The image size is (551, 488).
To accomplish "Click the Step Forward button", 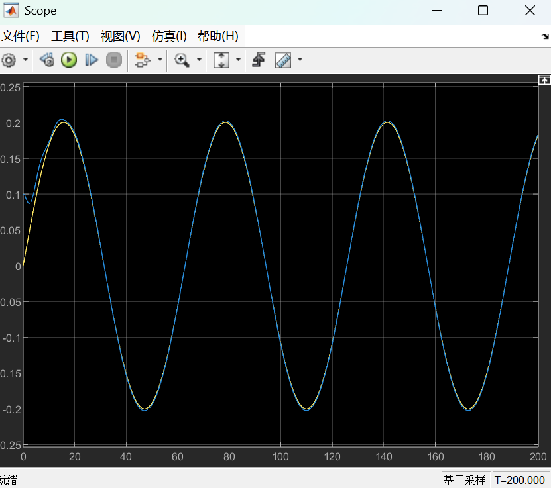I will coord(92,60).
